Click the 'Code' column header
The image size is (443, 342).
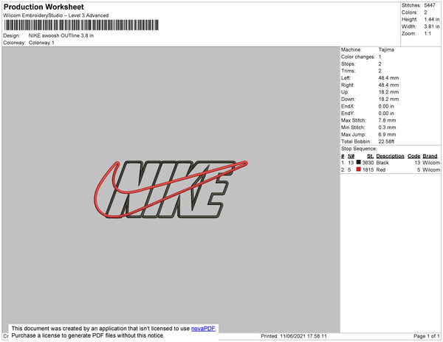[414, 156]
